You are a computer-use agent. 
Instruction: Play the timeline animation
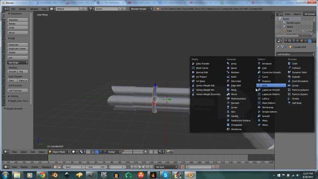(144, 167)
